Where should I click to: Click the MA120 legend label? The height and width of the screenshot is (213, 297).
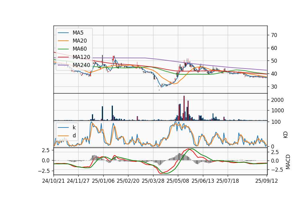pyautogui.click(x=81, y=57)
